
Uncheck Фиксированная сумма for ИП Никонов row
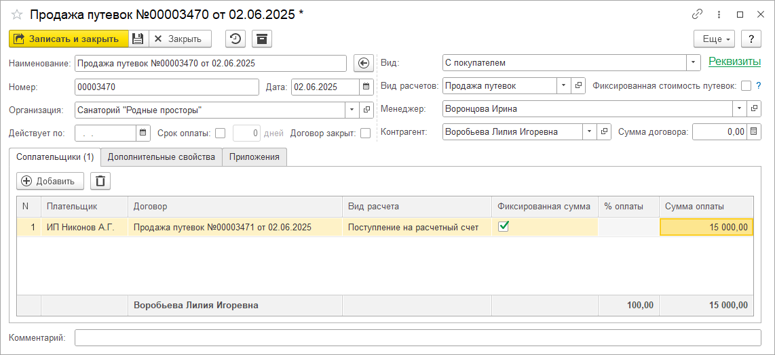pos(504,226)
